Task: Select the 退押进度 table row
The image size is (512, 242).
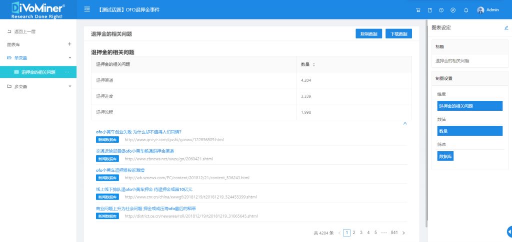Action: (251, 96)
